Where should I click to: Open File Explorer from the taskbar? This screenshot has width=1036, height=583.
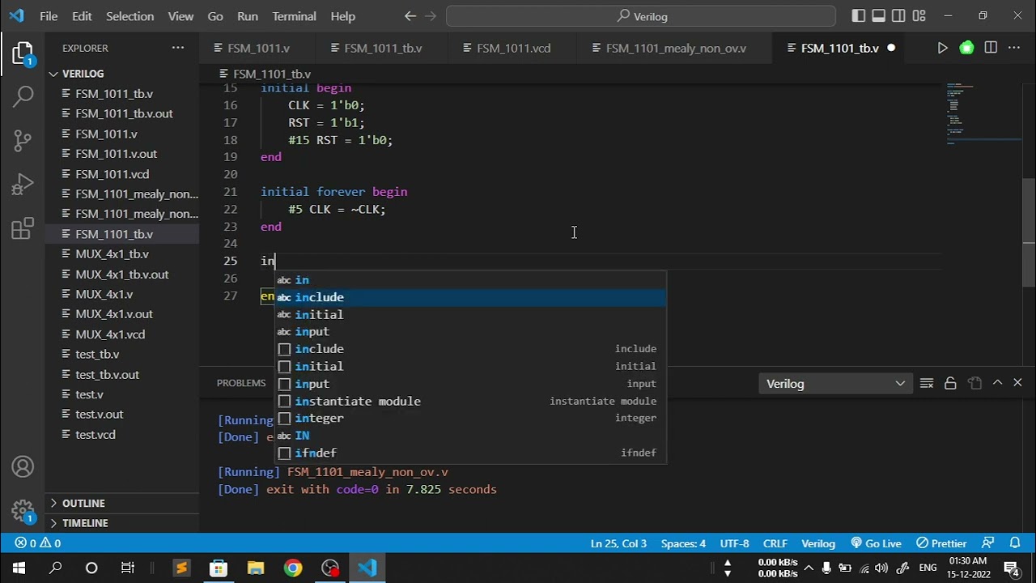point(256,568)
